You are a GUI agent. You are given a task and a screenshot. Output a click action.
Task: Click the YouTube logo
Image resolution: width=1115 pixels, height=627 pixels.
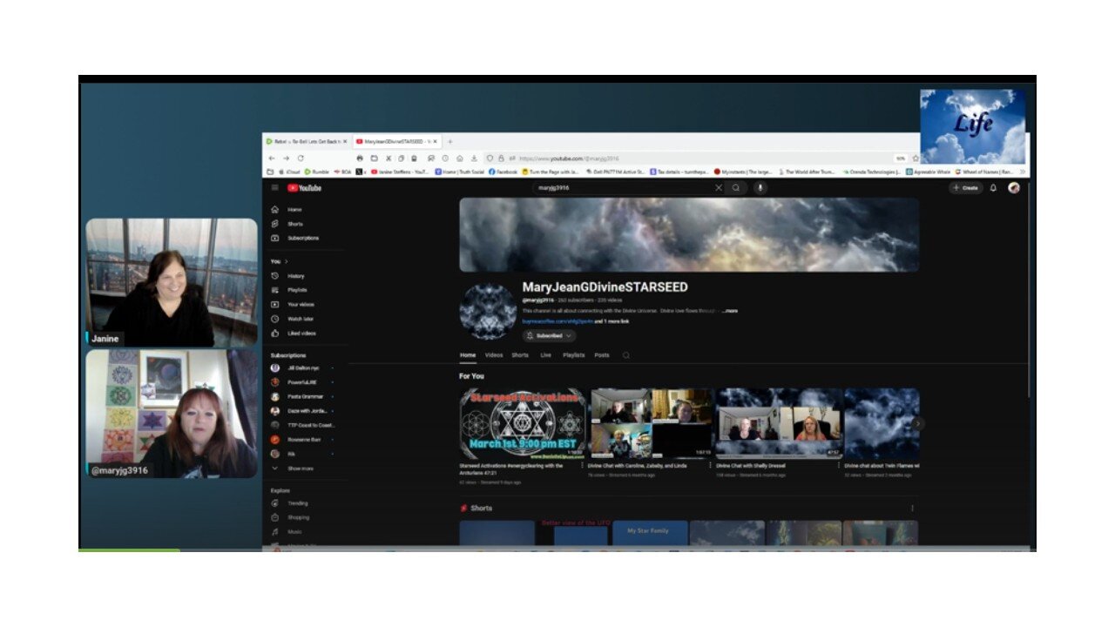305,188
